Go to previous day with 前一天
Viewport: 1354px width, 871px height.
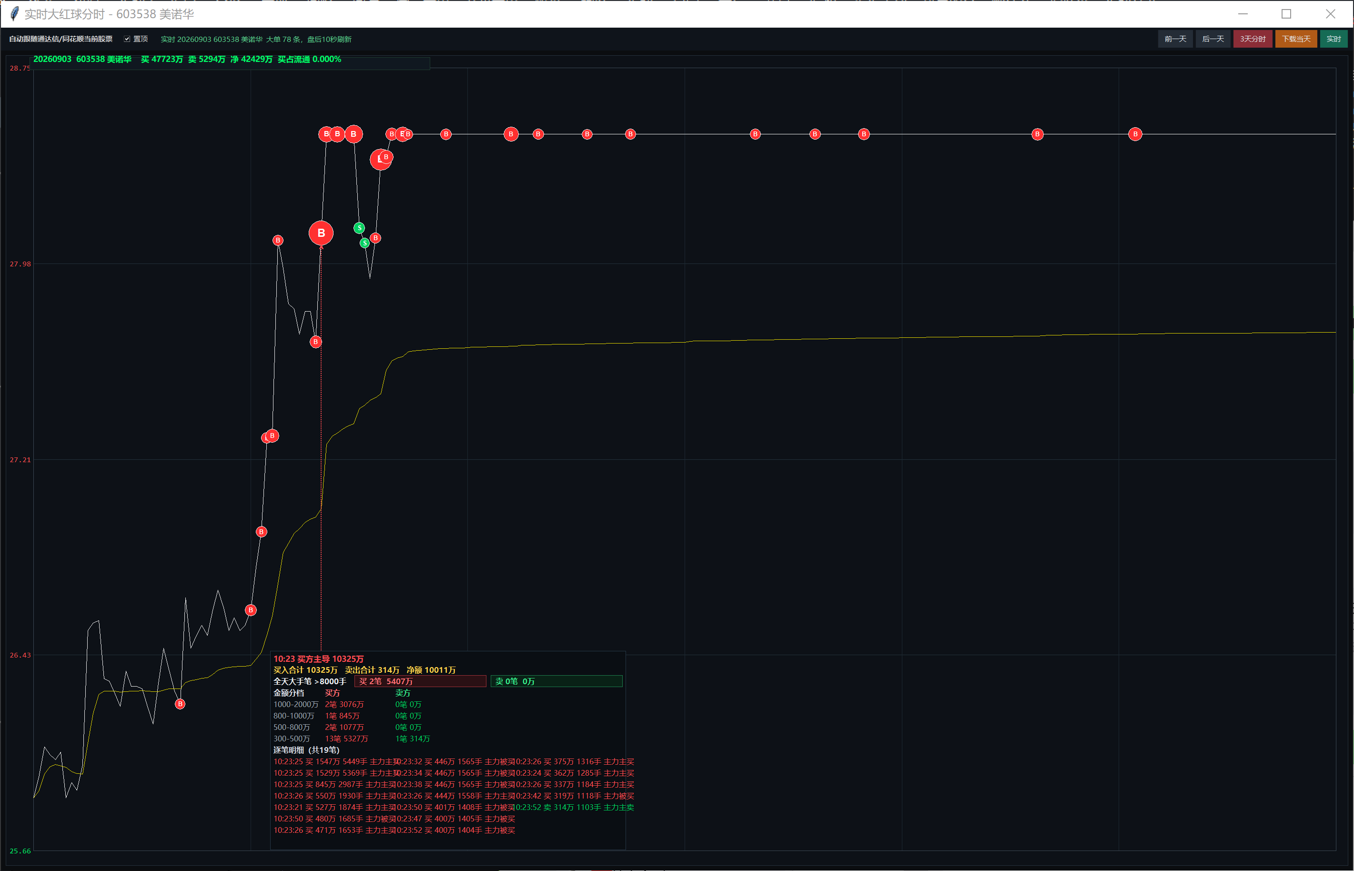click(x=1175, y=39)
